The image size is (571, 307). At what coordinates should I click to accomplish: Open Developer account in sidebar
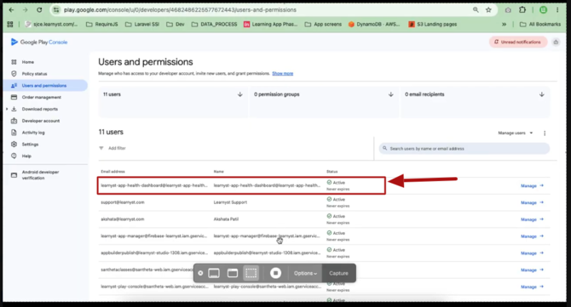point(40,121)
